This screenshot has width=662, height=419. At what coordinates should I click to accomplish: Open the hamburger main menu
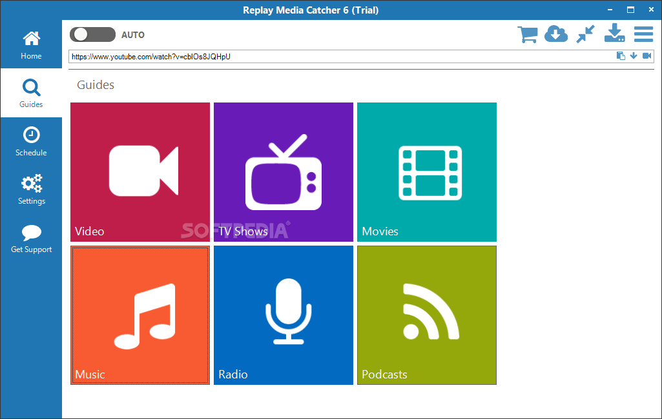click(x=643, y=34)
